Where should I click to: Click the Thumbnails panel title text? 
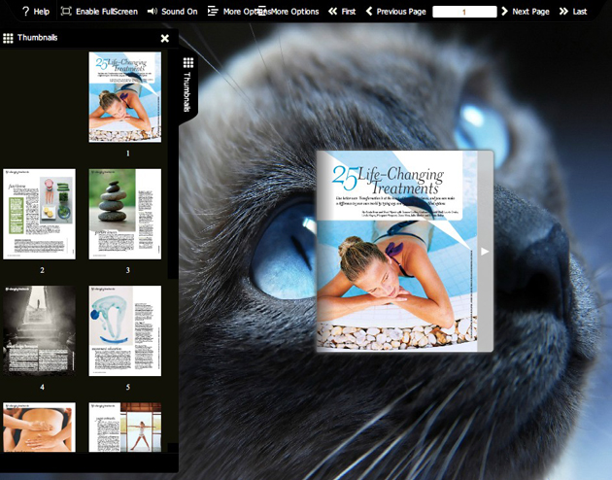(x=38, y=38)
